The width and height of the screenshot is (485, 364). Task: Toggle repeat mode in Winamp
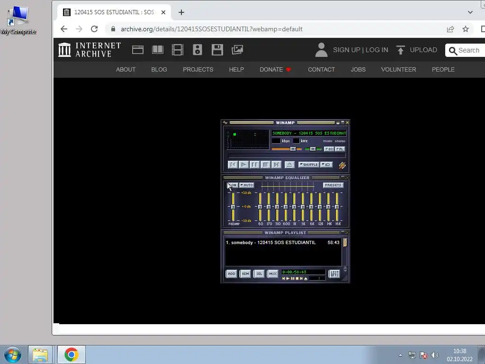coord(326,164)
